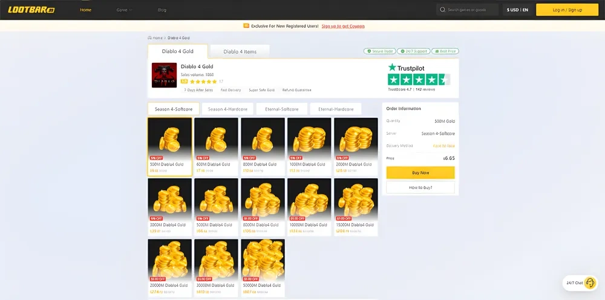Image resolution: width=605 pixels, height=300 pixels.
Task: Click the 7 Days After Sales label
Action: [x=198, y=90]
